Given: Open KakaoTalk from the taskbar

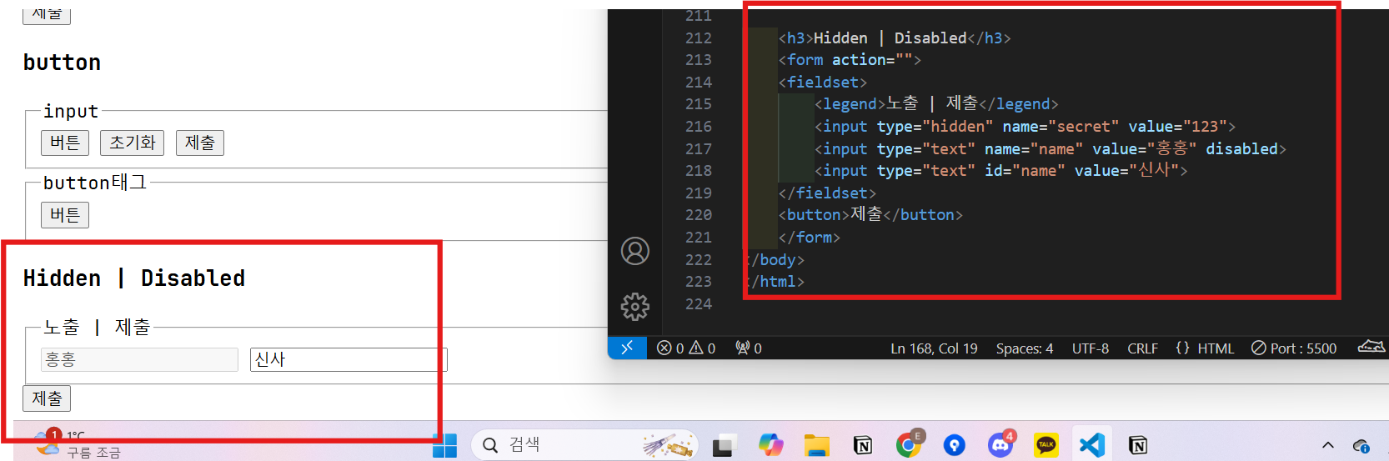Looking at the screenshot, I should coord(1046,446).
